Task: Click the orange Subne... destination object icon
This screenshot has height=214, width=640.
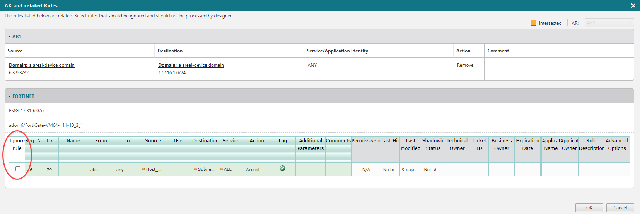Action: pos(195,169)
